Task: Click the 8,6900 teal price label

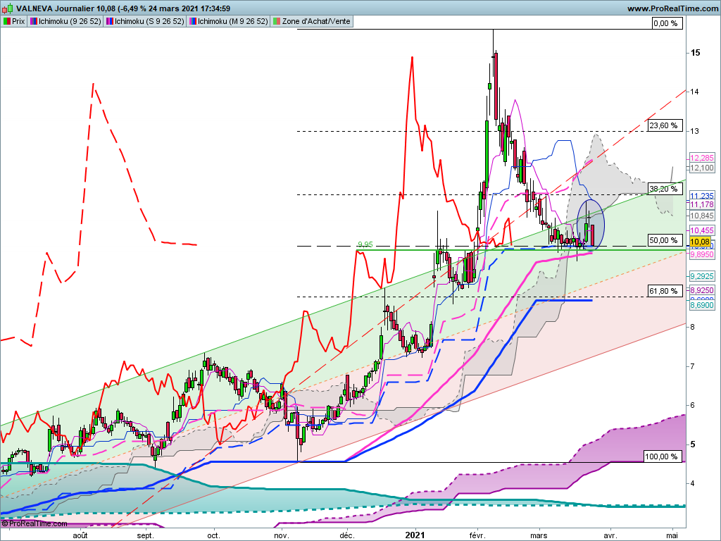Action: coord(702,305)
